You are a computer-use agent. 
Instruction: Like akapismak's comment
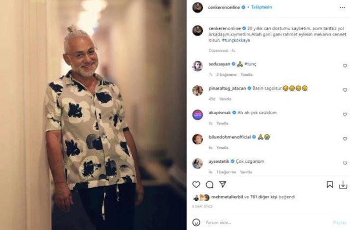(345, 114)
